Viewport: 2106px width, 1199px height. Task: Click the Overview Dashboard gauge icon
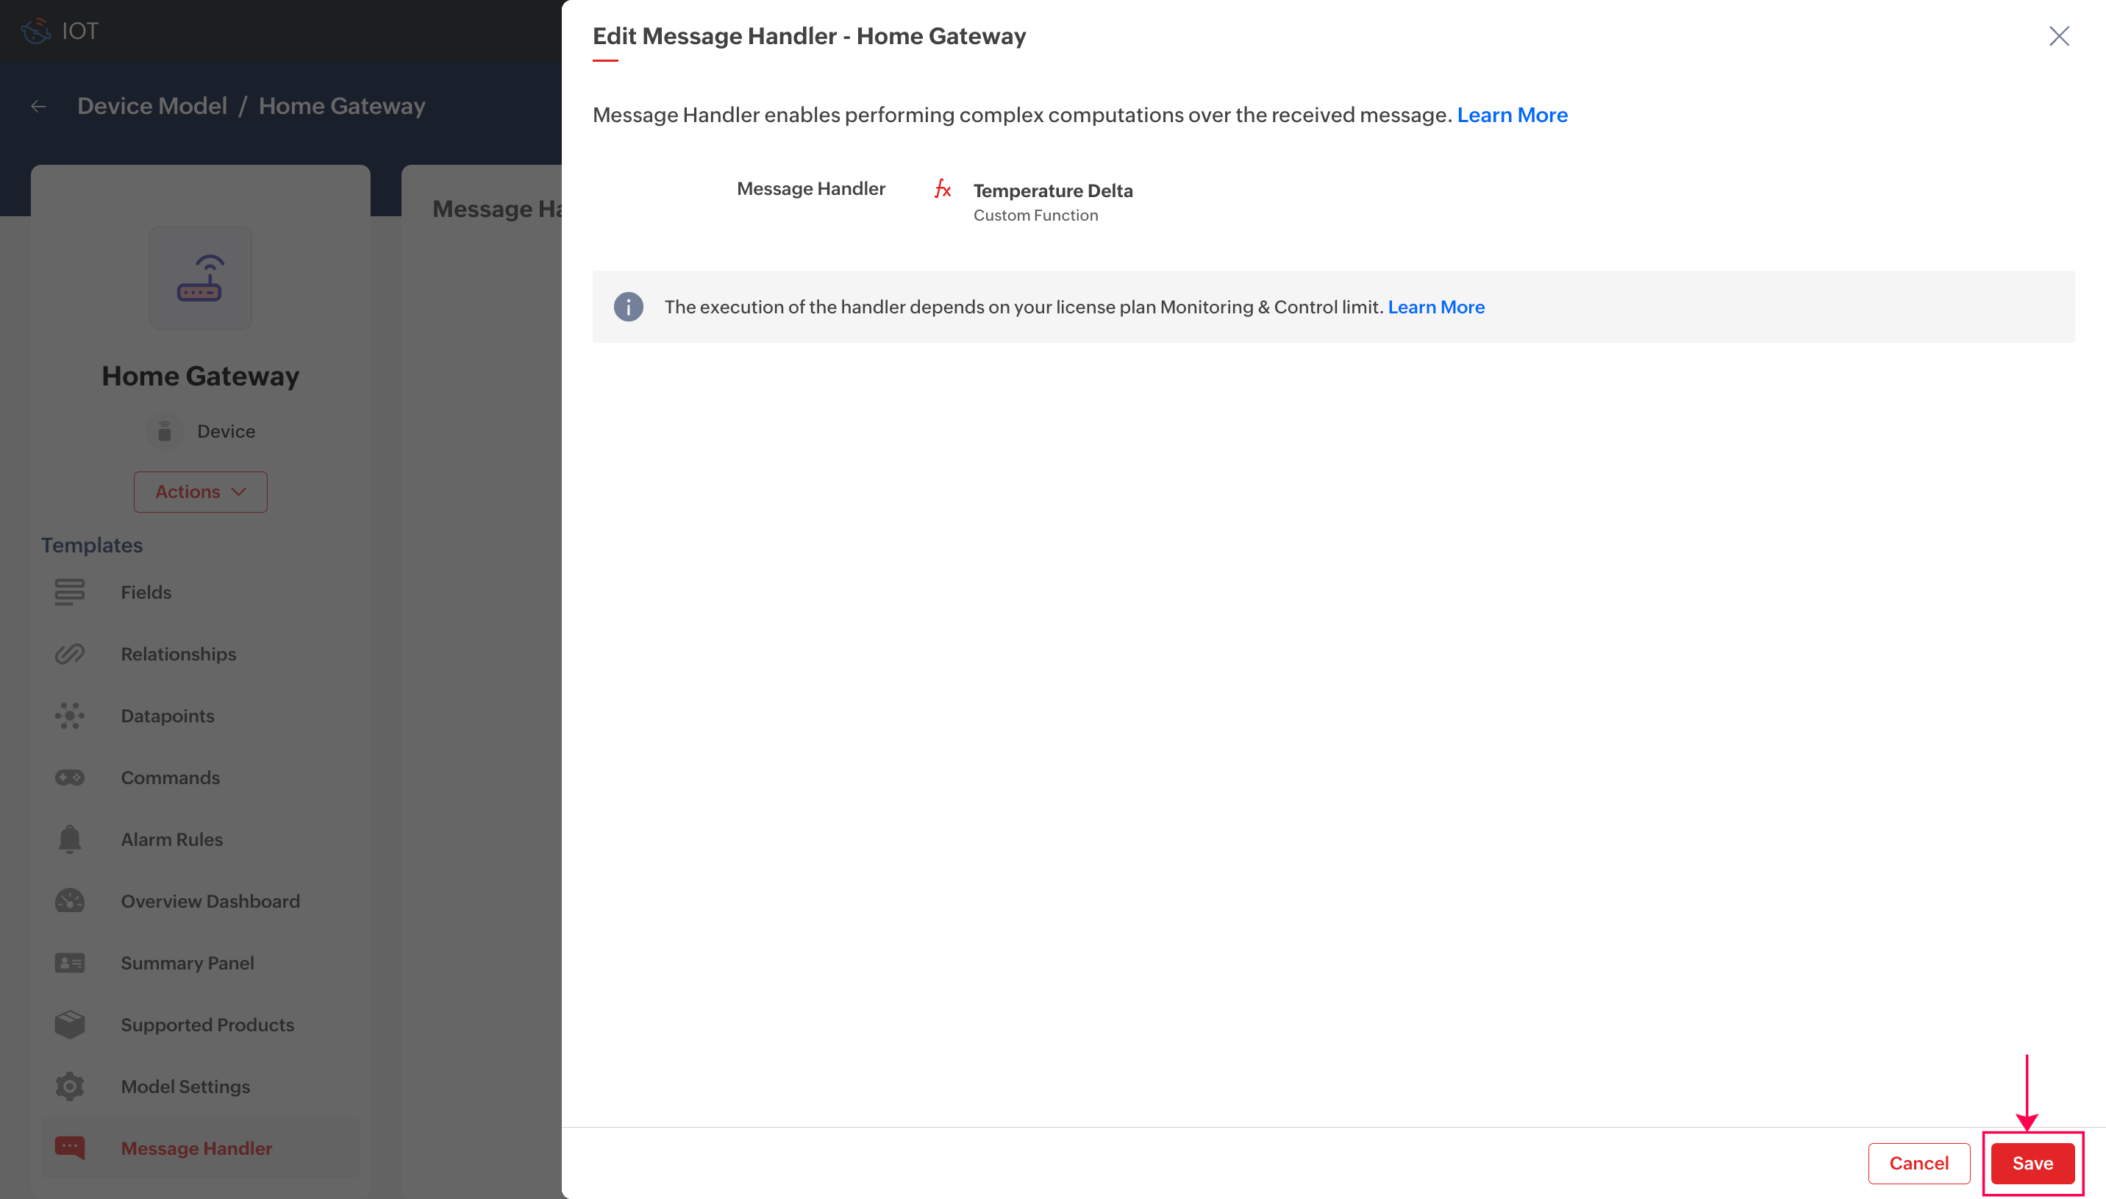[x=69, y=900]
